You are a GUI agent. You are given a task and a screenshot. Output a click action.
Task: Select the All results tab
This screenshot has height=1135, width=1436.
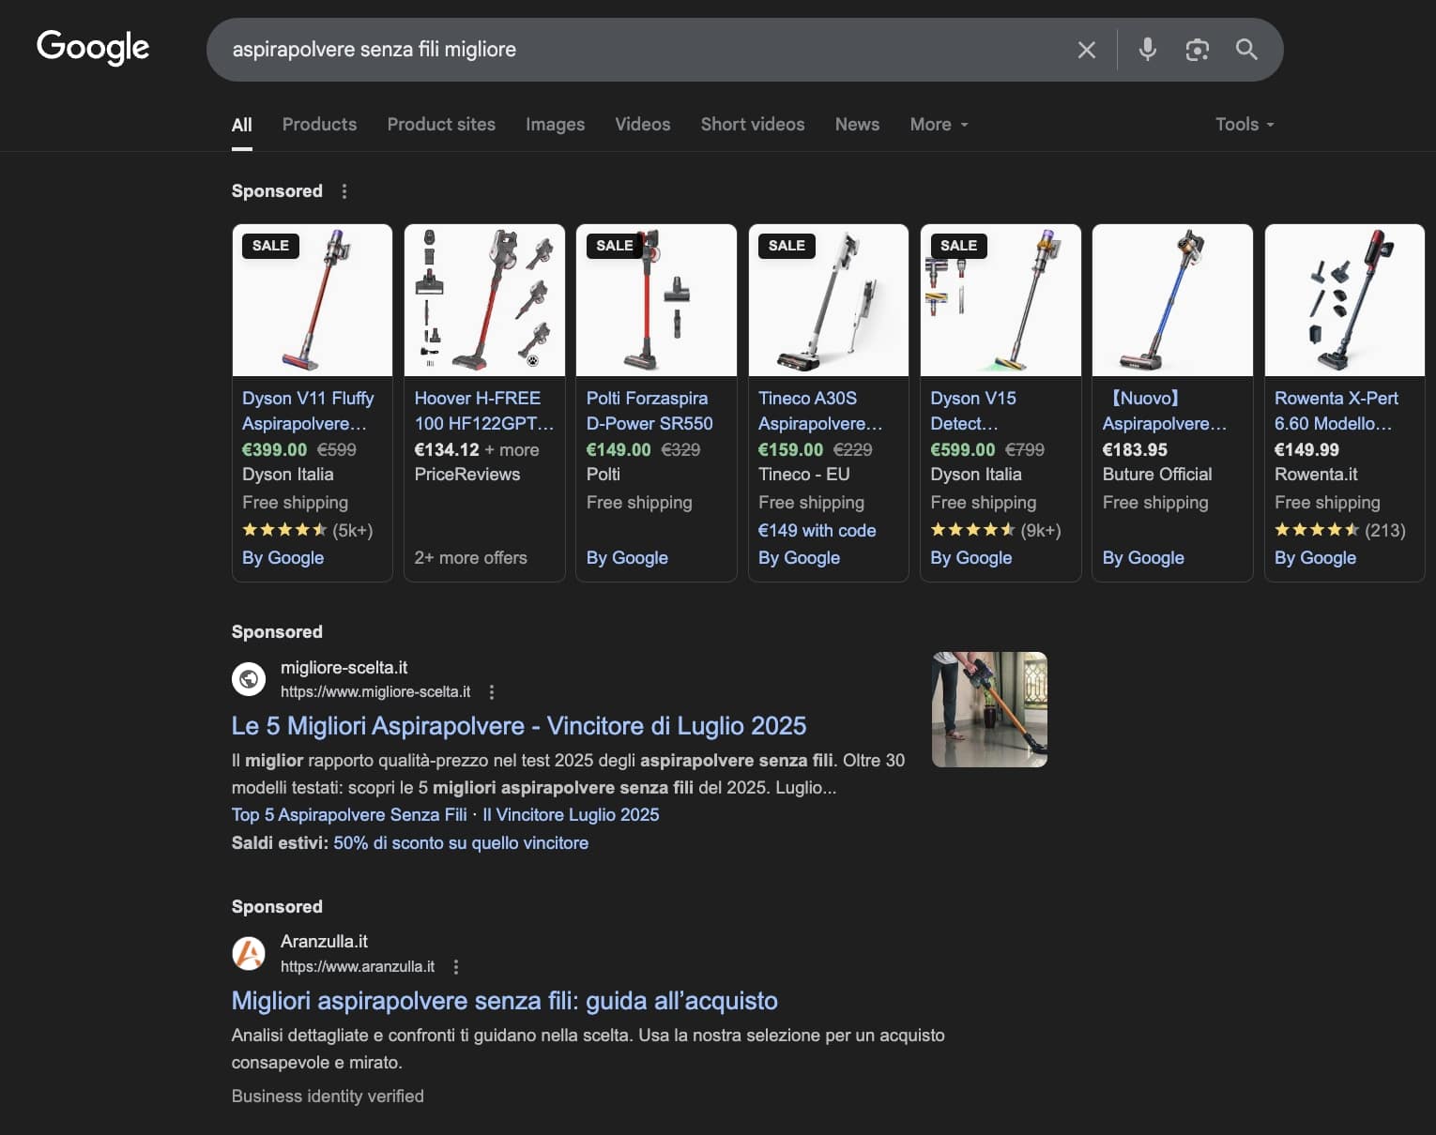[x=242, y=125]
